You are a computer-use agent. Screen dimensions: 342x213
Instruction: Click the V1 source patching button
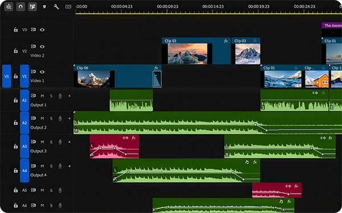click(6, 76)
